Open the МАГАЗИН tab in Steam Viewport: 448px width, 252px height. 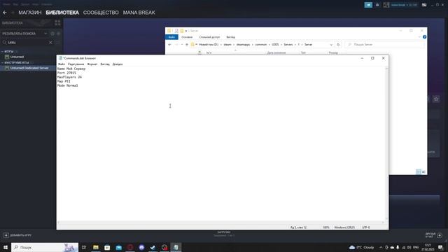(x=30, y=13)
